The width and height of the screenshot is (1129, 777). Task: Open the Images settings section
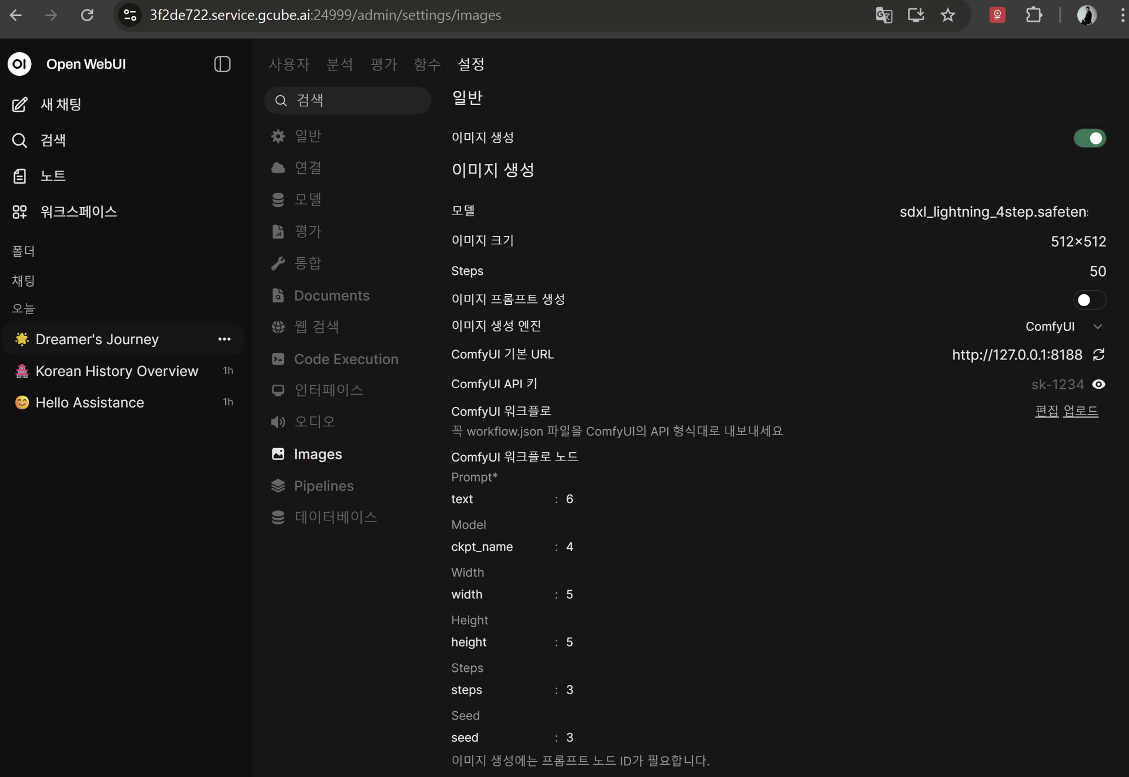point(318,454)
